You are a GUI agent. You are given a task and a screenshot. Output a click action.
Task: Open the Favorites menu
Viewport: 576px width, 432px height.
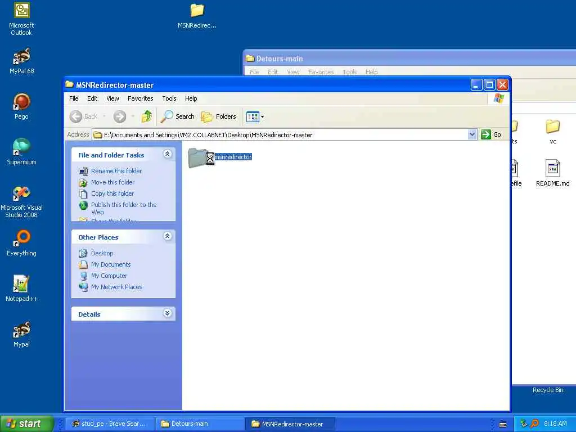pyautogui.click(x=140, y=98)
